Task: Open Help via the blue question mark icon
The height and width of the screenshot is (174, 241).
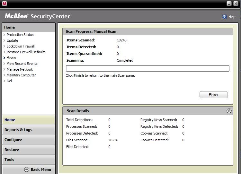Action: pyautogui.click(x=224, y=17)
